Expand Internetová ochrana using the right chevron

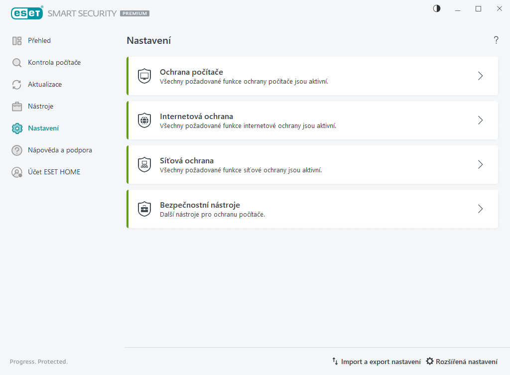tap(480, 120)
